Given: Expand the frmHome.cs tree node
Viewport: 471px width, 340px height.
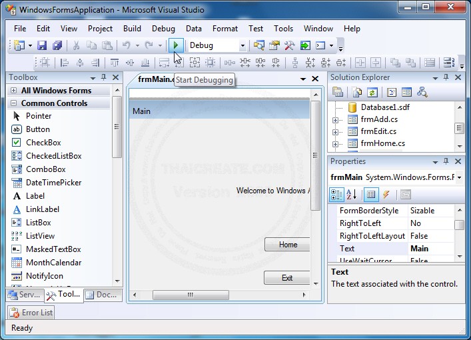Looking at the screenshot, I should tap(335, 144).
